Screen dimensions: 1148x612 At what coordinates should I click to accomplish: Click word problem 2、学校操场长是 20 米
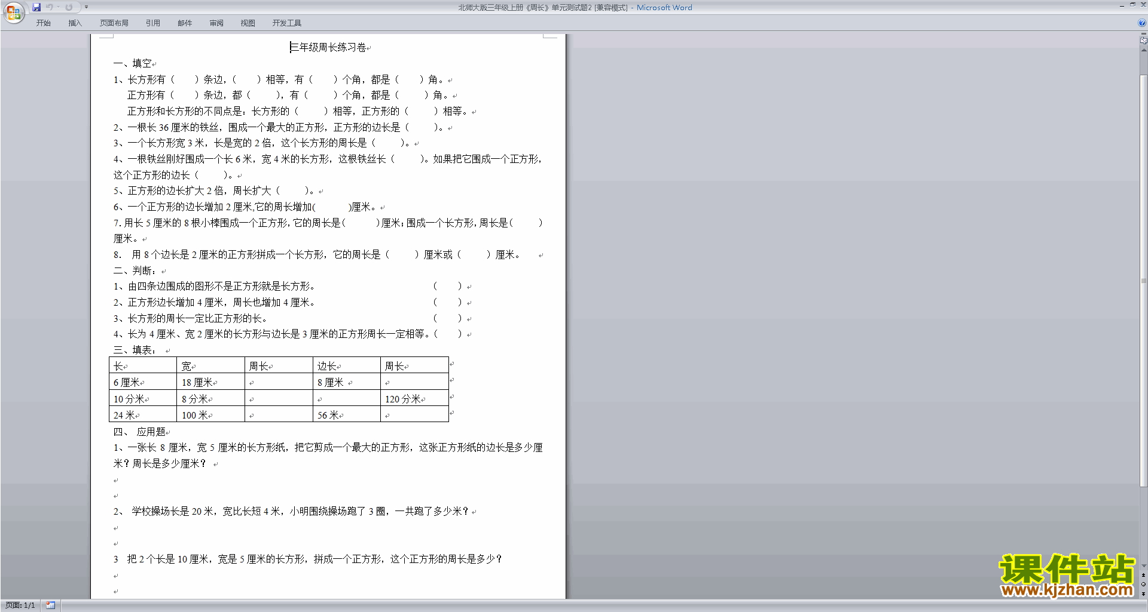point(291,512)
